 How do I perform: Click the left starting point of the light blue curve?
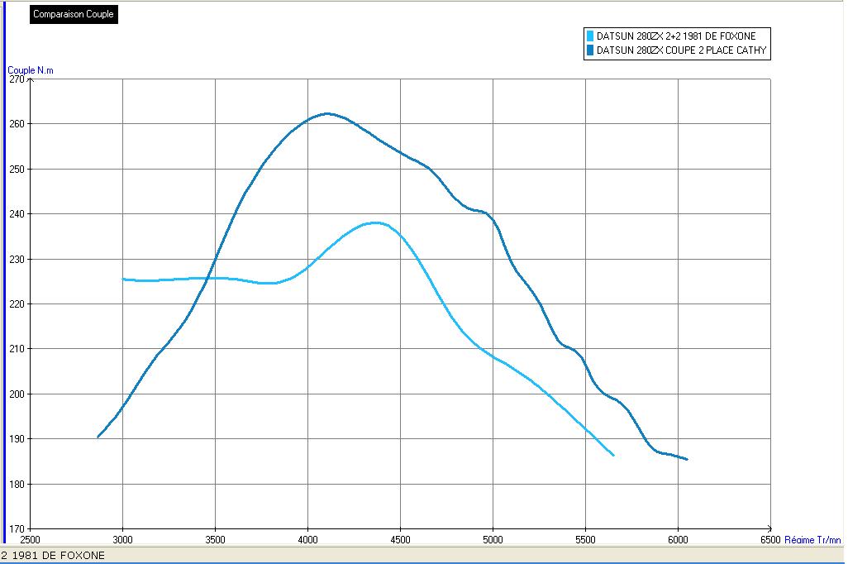point(123,280)
